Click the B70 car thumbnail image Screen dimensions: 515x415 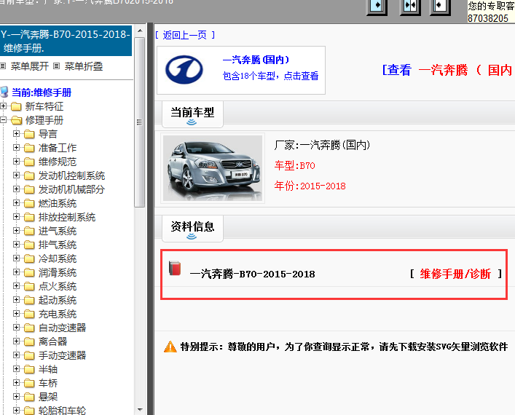(x=213, y=168)
